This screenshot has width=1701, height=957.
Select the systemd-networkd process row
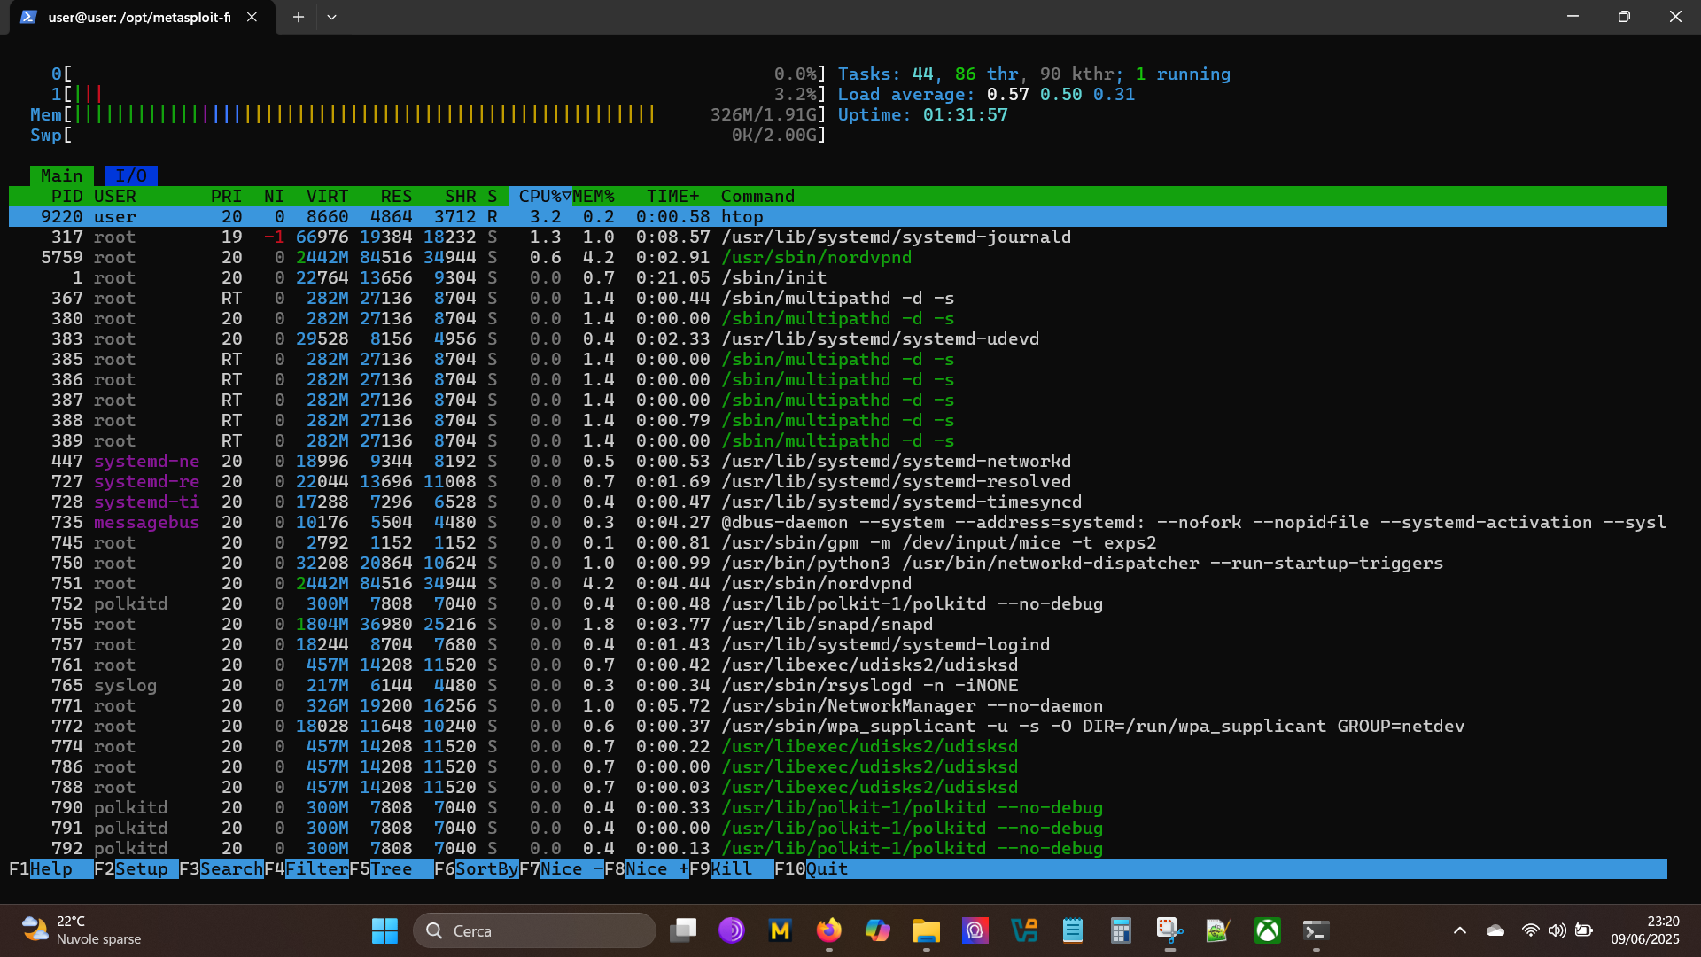(838, 461)
